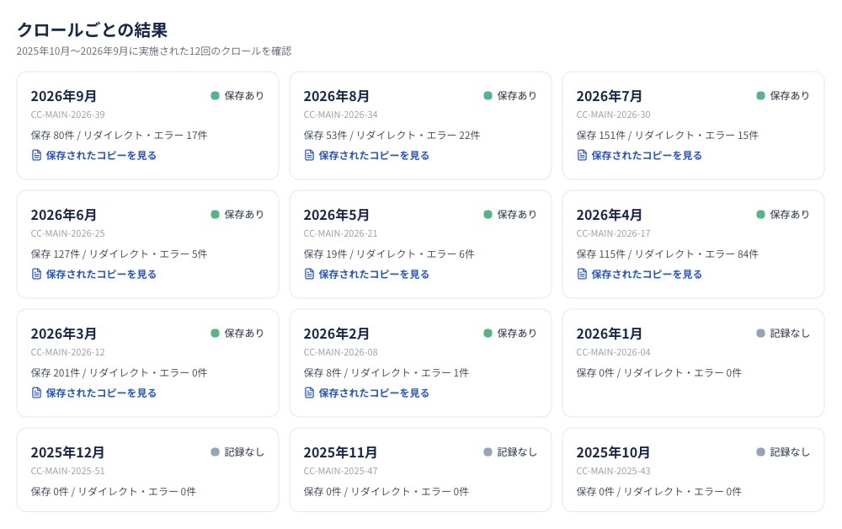Click green status dot in 2026年9月 card
Screen dimensions: 842x529
pyautogui.click(x=216, y=95)
